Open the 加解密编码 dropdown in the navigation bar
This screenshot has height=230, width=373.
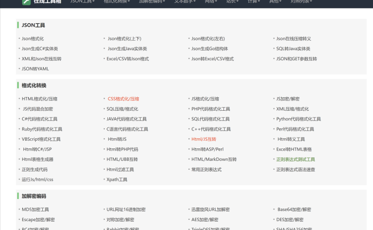(152, 2)
